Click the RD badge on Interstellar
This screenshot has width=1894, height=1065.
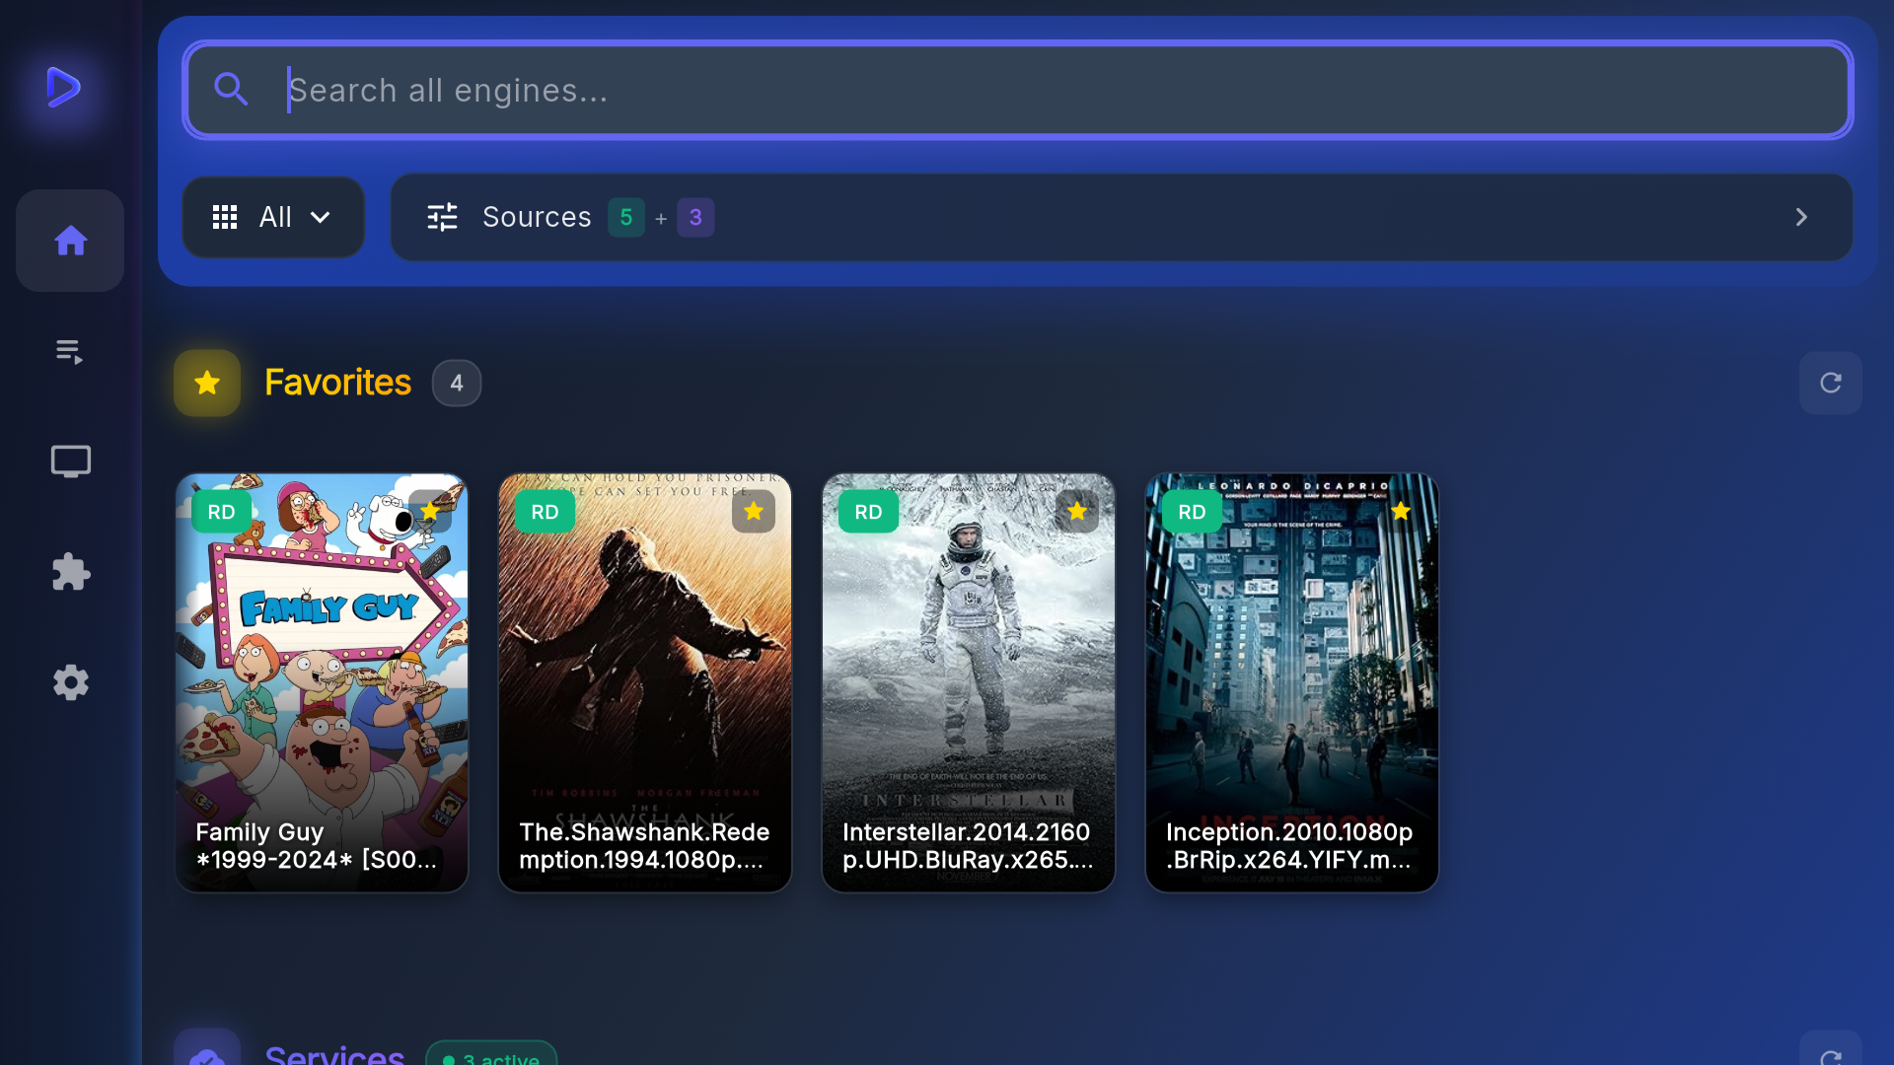click(x=868, y=511)
